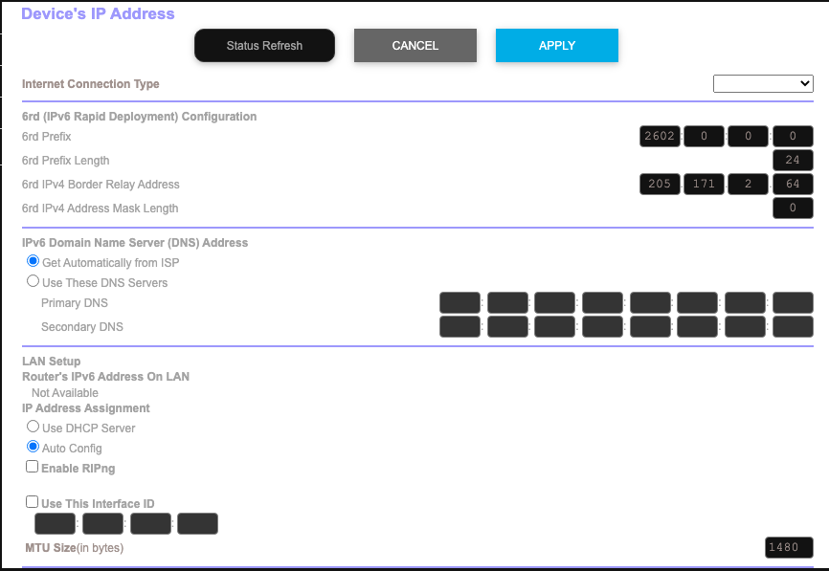Click the 6rd Prefix Length field 24

pyautogui.click(x=793, y=160)
